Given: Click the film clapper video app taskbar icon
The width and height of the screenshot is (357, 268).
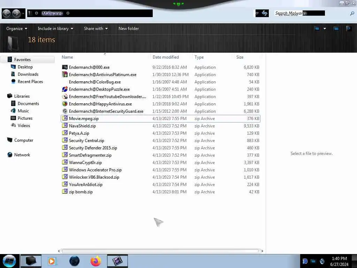Looking at the screenshot, I should tap(117, 261).
